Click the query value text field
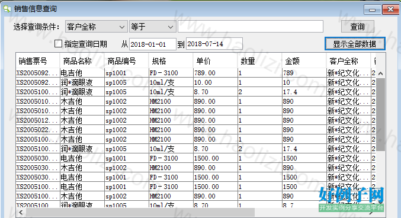The width and height of the screenshot is (401, 218). 251,27
